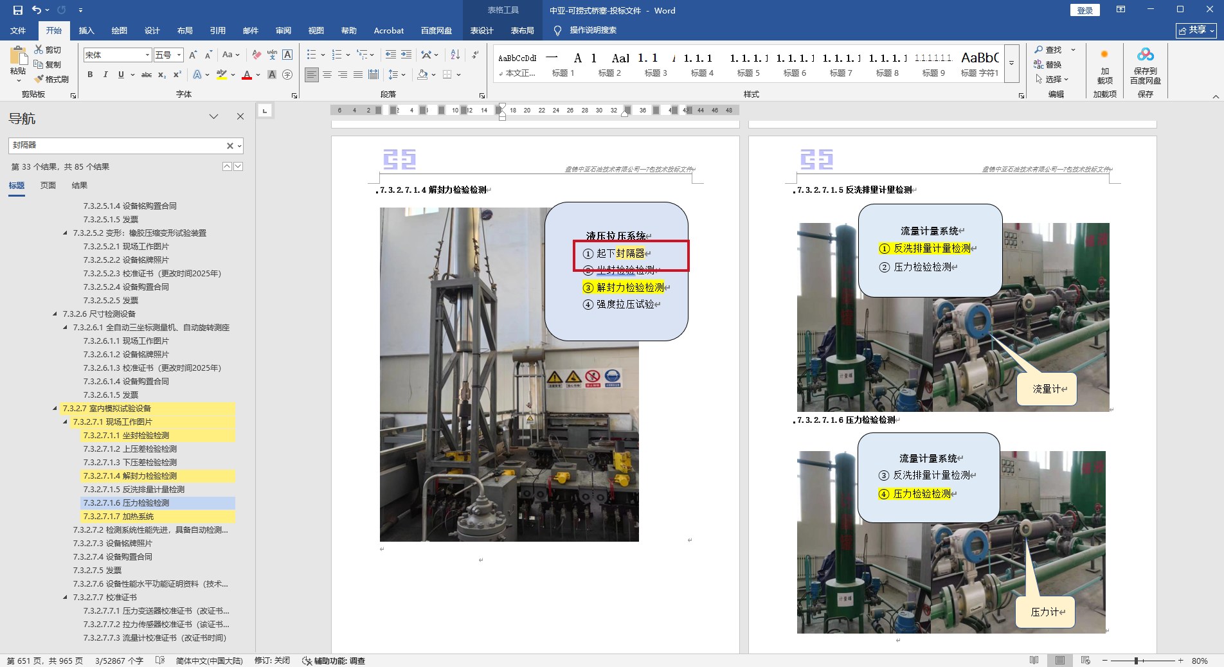Collapse the 7.3.2.7 室内模拟试验设备 heading
Image resolution: width=1224 pixels, height=667 pixels.
pos(55,409)
